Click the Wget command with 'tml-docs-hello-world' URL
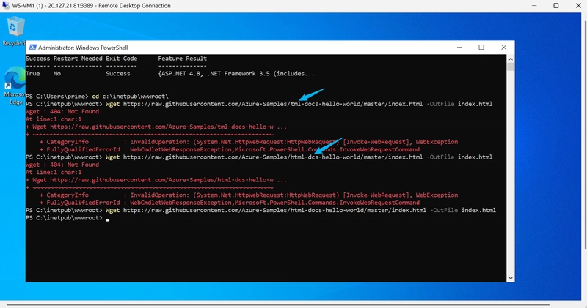 [299, 104]
